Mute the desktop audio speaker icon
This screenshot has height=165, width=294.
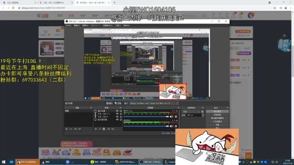(171, 126)
